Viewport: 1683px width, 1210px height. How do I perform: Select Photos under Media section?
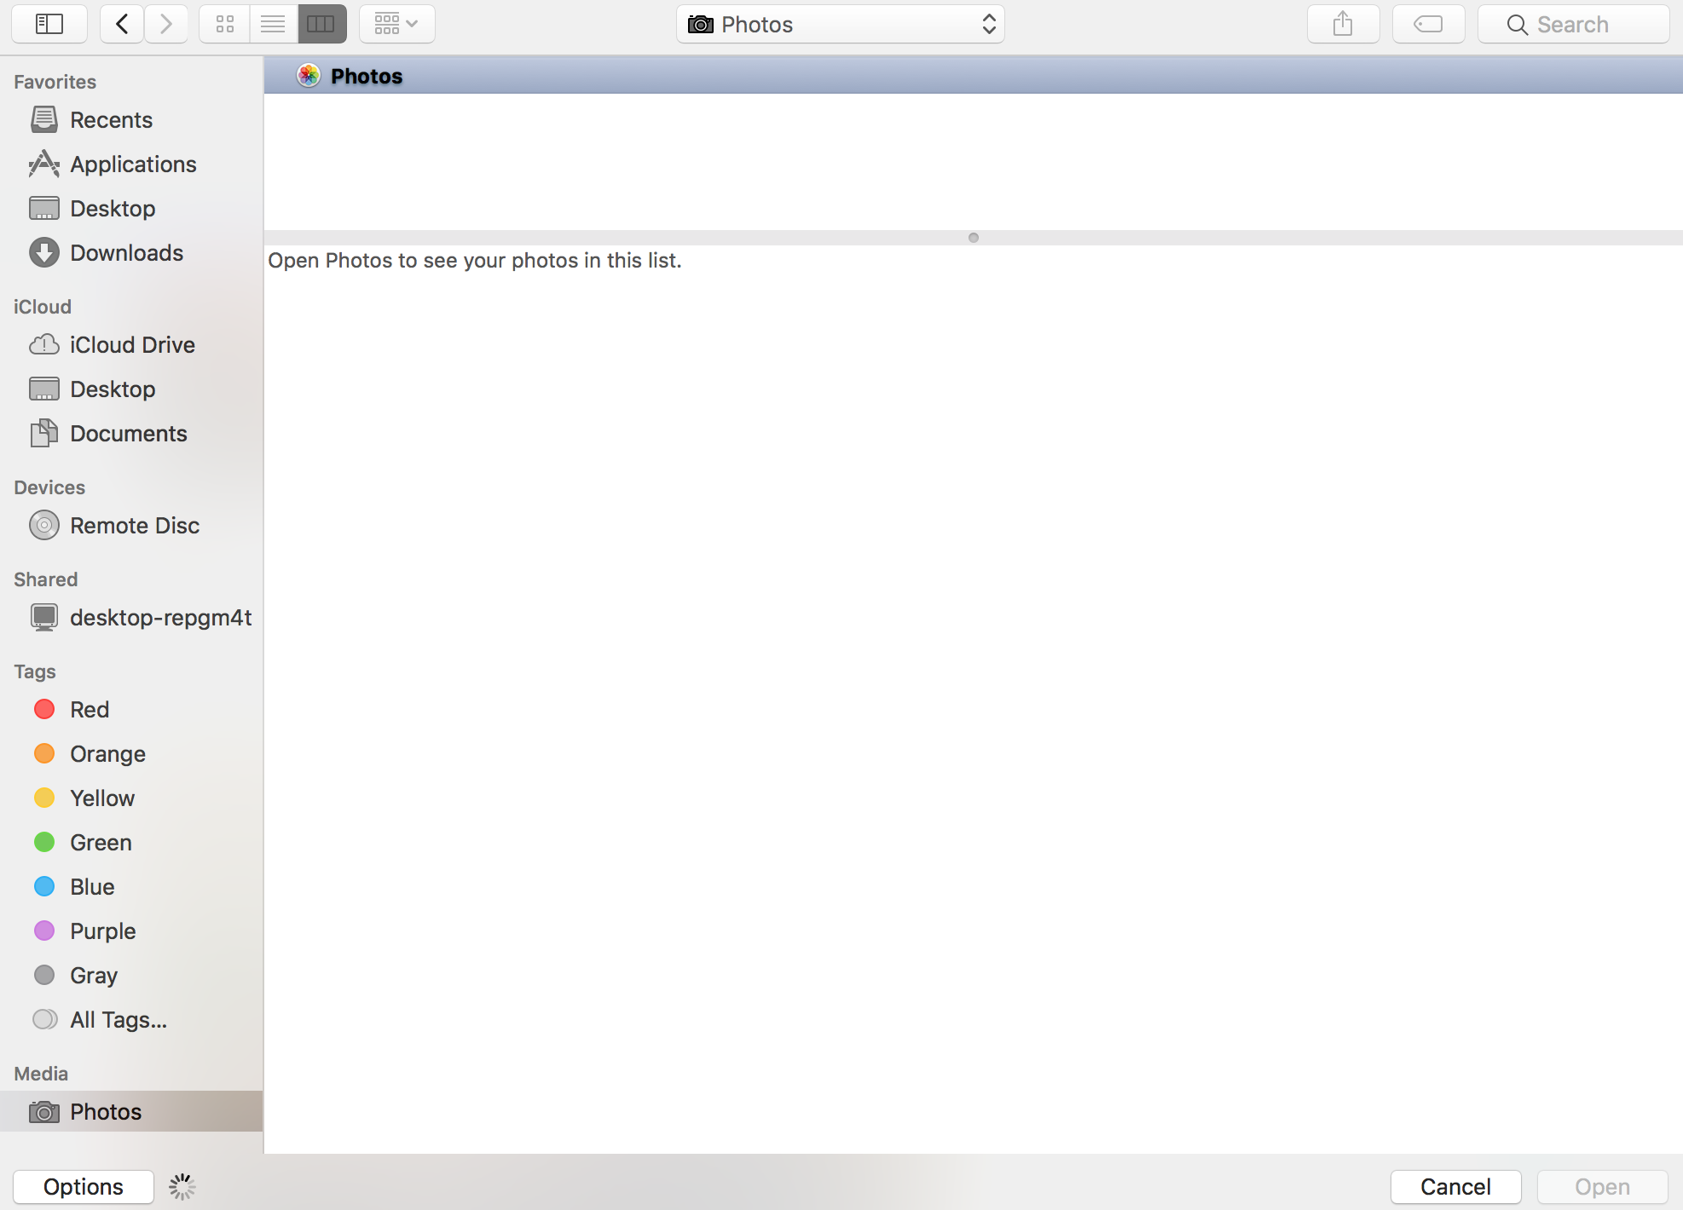pyautogui.click(x=106, y=1112)
